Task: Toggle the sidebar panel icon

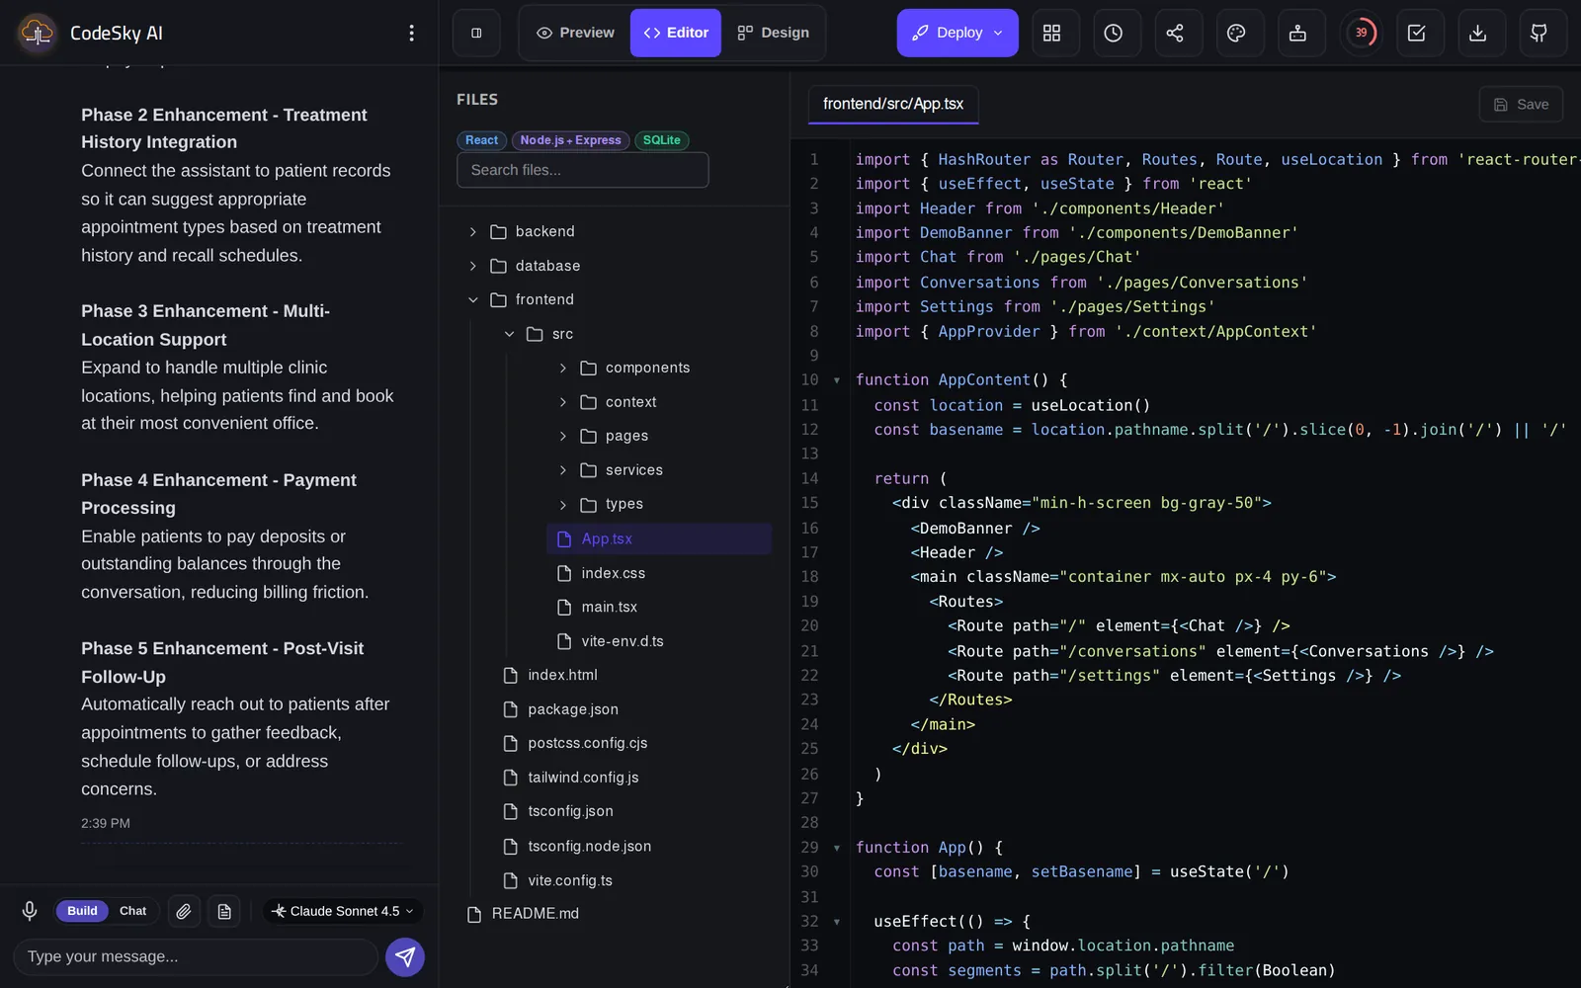Action: click(x=476, y=33)
